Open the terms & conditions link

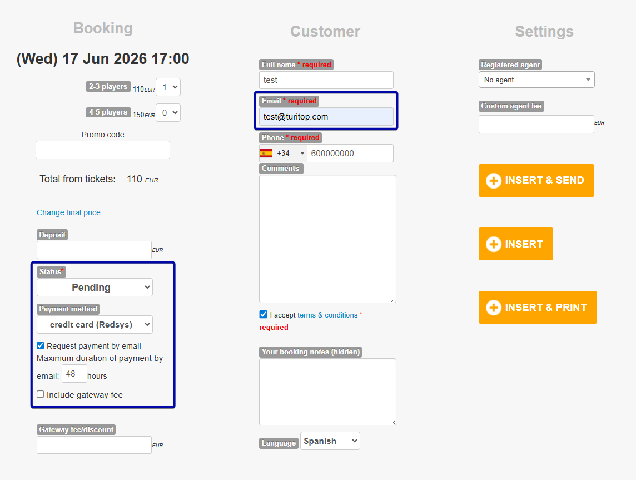(327, 315)
